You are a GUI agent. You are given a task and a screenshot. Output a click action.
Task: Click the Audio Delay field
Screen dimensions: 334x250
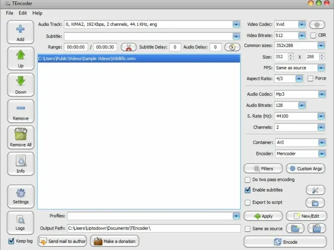(x=215, y=47)
